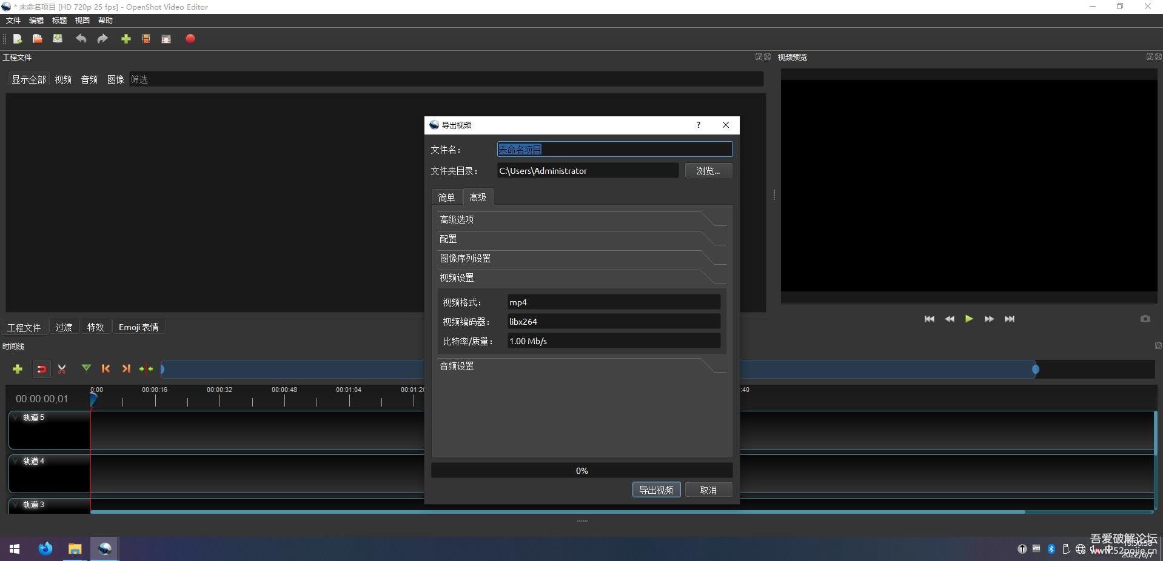Open the 视频格式 mp4 dropdown
Screen dimensions: 1163x561
[x=614, y=302]
